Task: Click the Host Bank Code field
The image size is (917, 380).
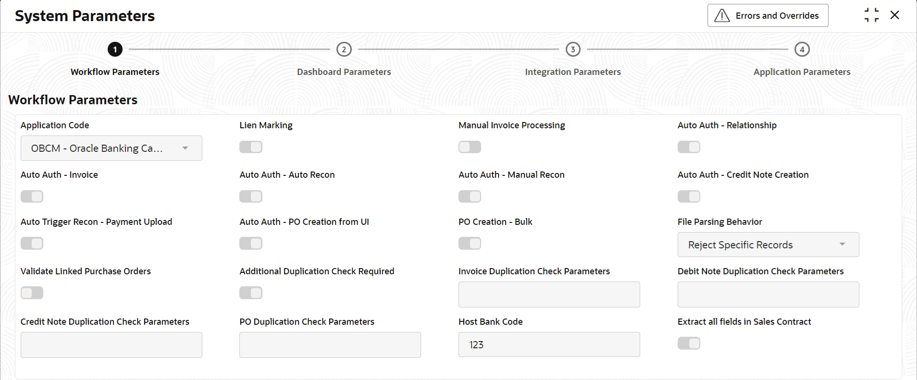Action: tap(549, 345)
